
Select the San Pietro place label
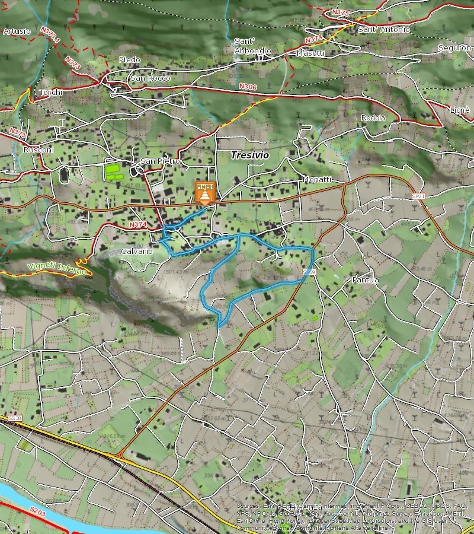(x=159, y=161)
